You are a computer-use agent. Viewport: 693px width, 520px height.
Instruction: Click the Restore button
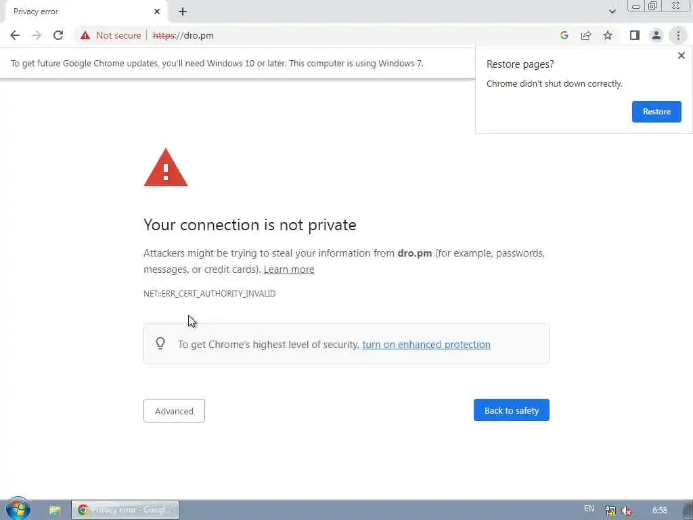tap(656, 112)
